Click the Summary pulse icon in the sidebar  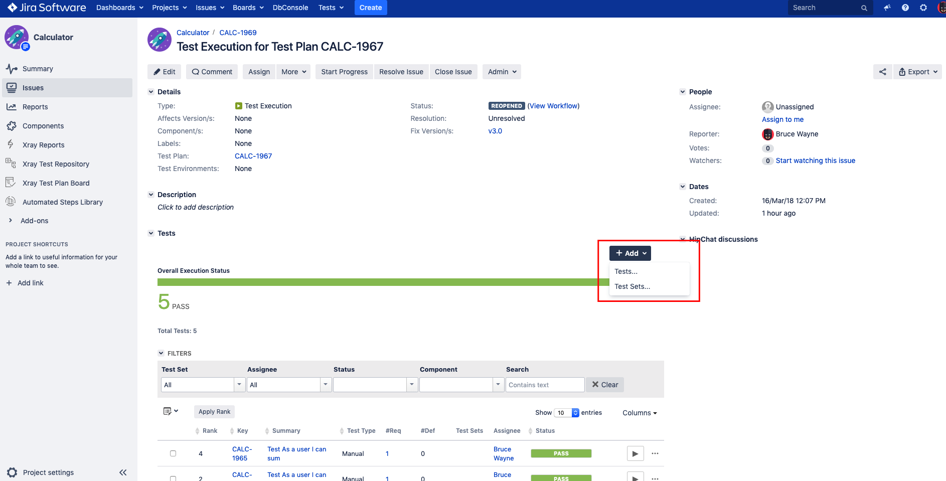coord(12,69)
